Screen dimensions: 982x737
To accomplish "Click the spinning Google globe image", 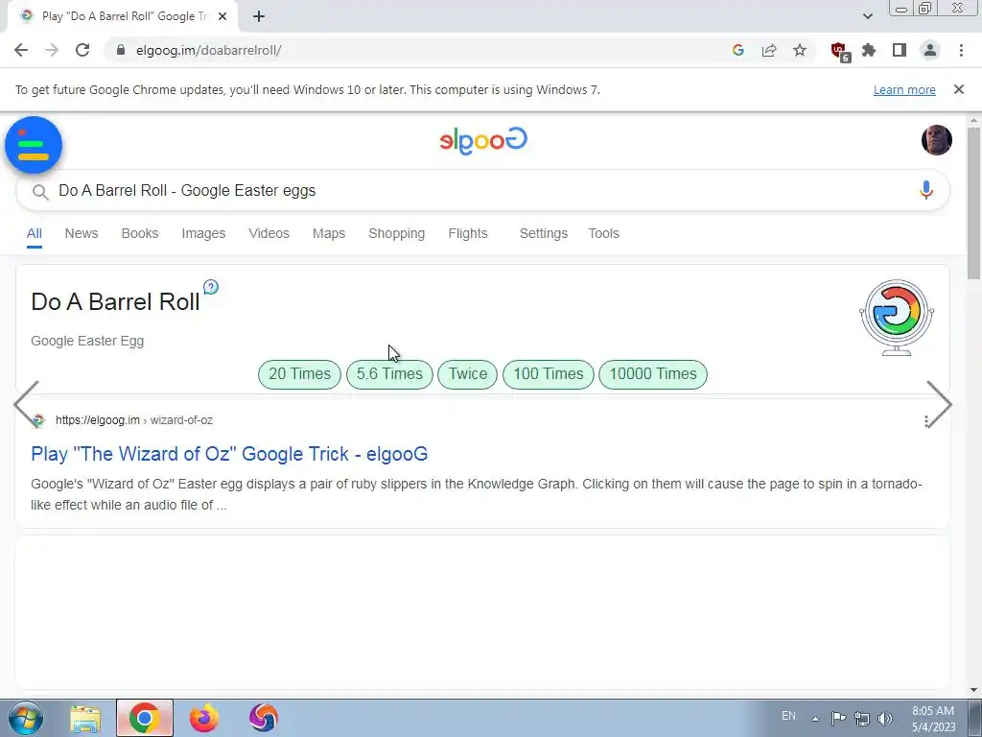I will click(897, 317).
